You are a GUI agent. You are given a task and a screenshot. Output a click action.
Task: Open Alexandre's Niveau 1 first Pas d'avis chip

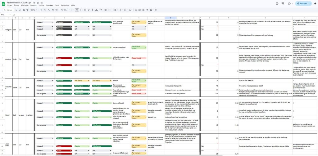(82, 81)
